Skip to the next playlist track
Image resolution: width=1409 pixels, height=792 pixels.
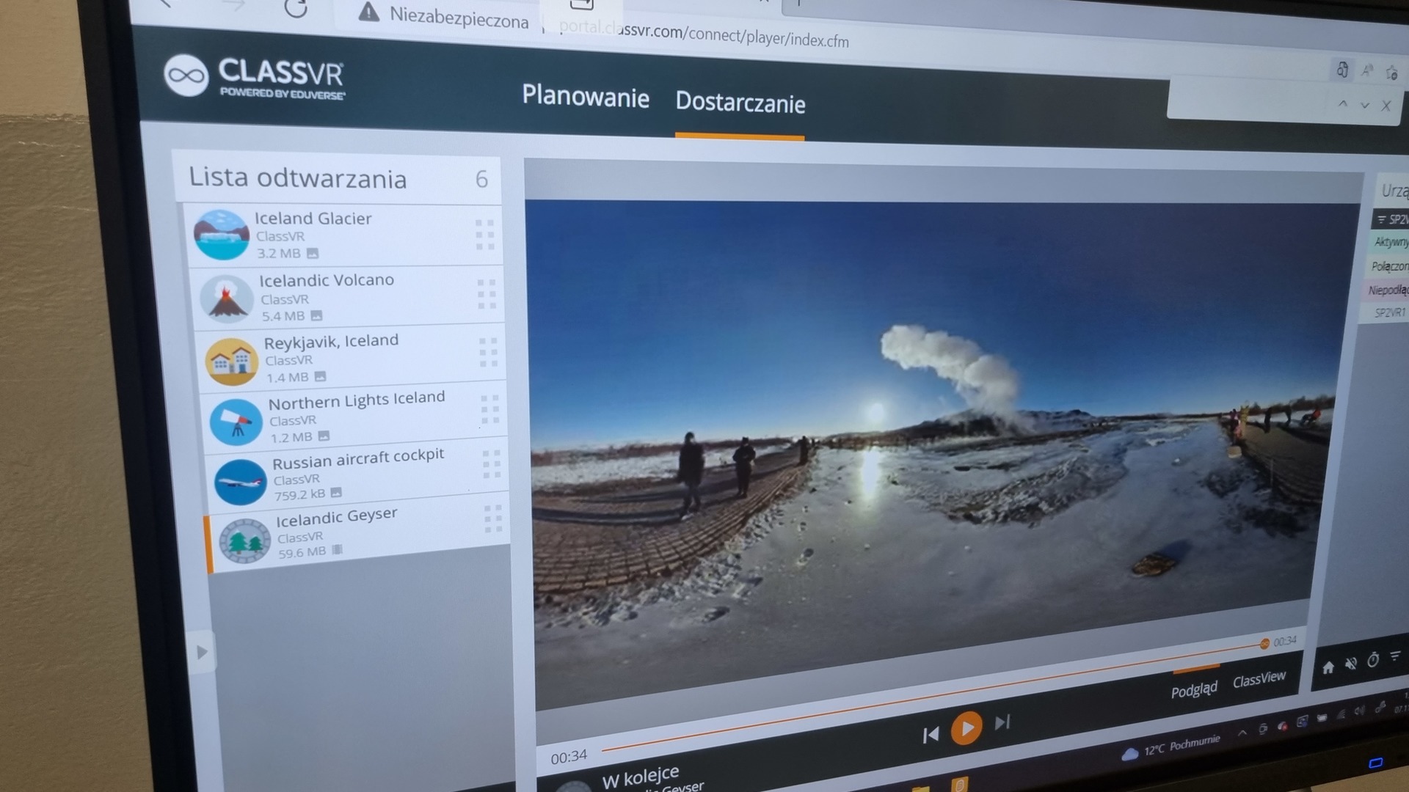[x=1002, y=722]
